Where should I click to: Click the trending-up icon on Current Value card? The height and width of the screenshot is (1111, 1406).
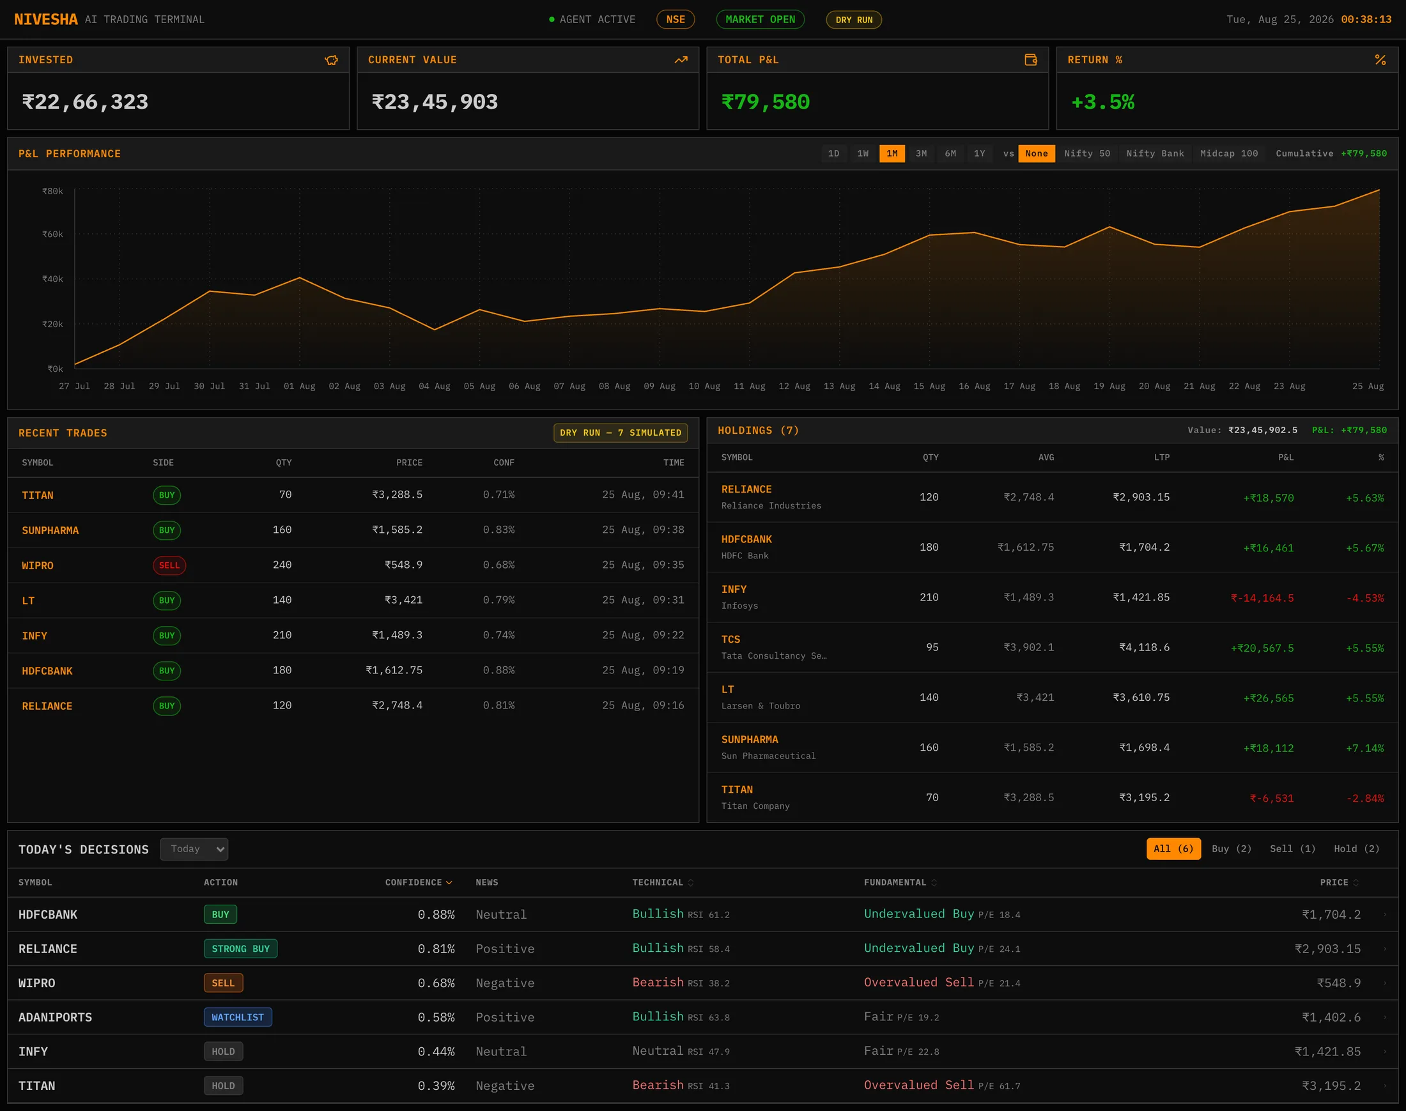pos(681,60)
